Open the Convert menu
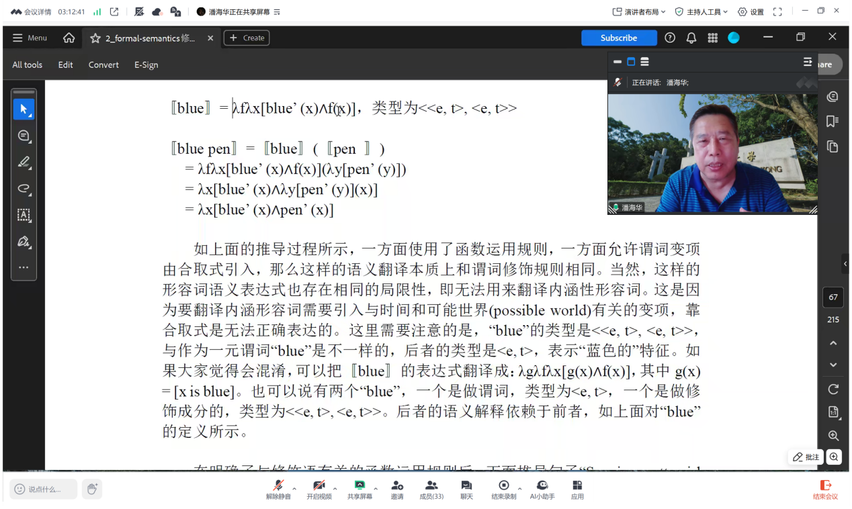This screenshot has height=509, width=852. [103, 65]
